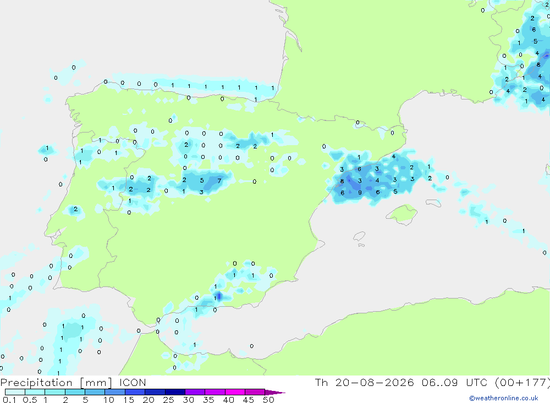550x403 pixels.
Task: Click the Menorca island outline
Action: click(433, 203)
